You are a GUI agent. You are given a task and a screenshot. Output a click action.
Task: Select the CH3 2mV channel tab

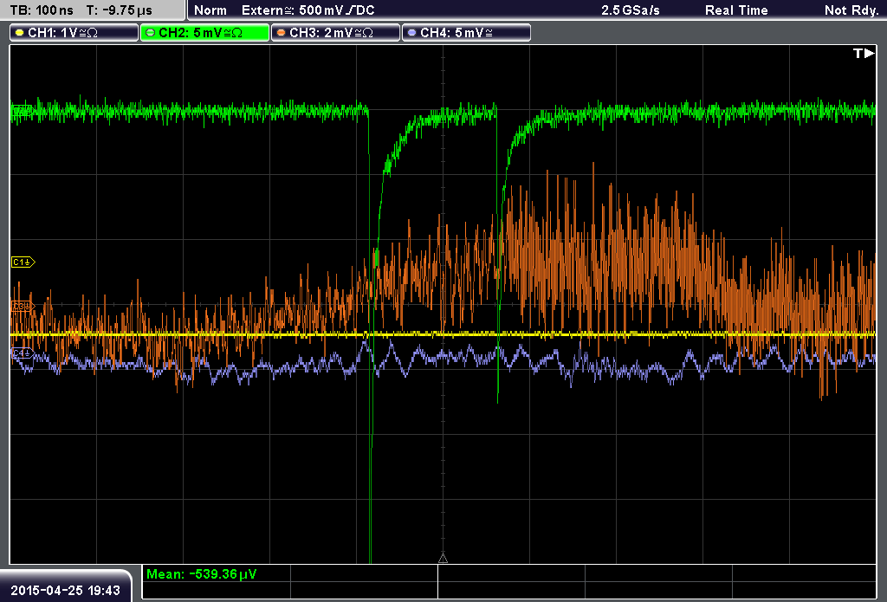click(335, 33)
